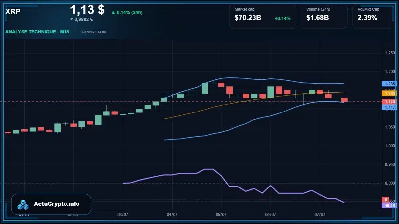Click the 07/07 date axis label

(x=320, y=215)
